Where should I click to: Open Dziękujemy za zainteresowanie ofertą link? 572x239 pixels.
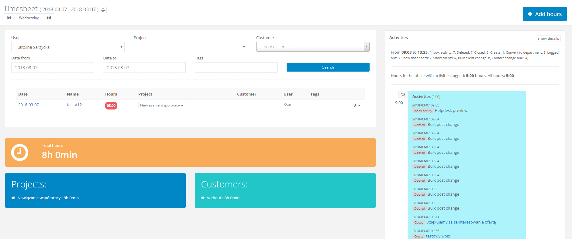461,222
